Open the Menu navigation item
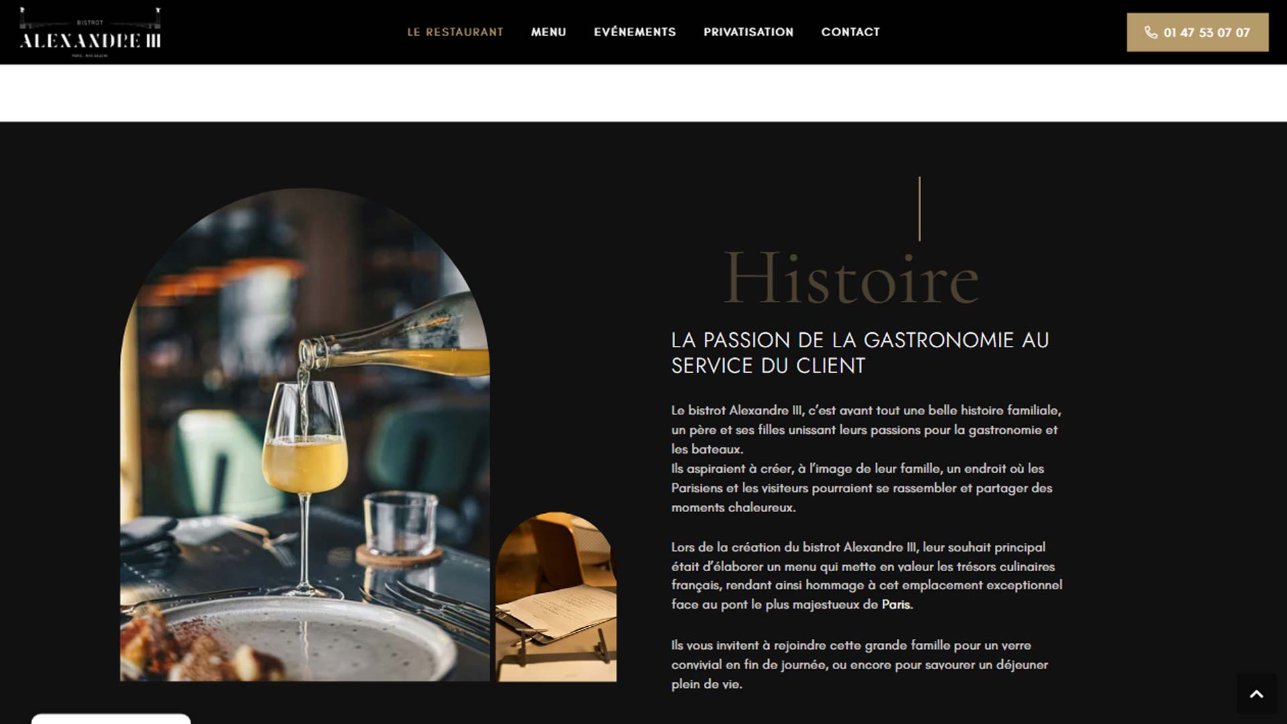This screenshot has height=724, width=1287. pos(548,32)
